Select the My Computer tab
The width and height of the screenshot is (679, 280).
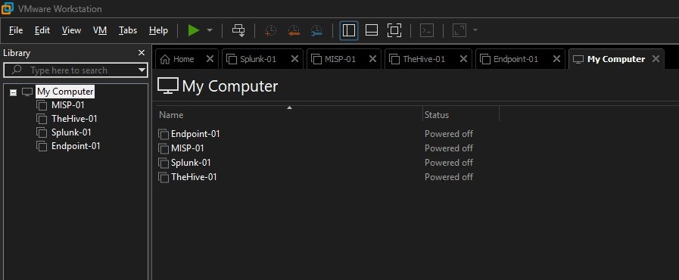coord(615,59)
